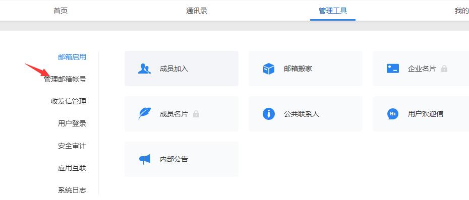The height and width of the screenshot is (200, 469).
Task: Show 系统日志 from the sidebar
Action: tap(72, 190)
